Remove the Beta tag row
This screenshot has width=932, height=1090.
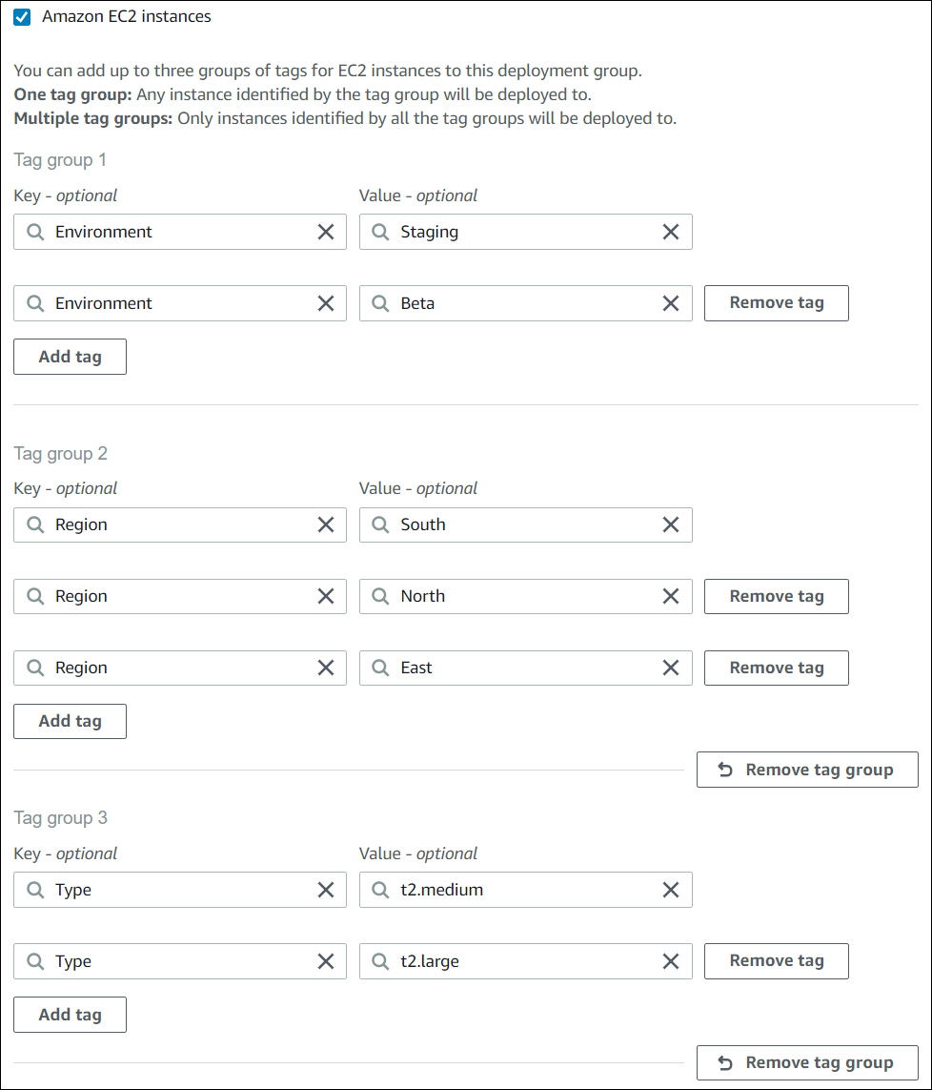pyautogui.click(x=776, y=302)
